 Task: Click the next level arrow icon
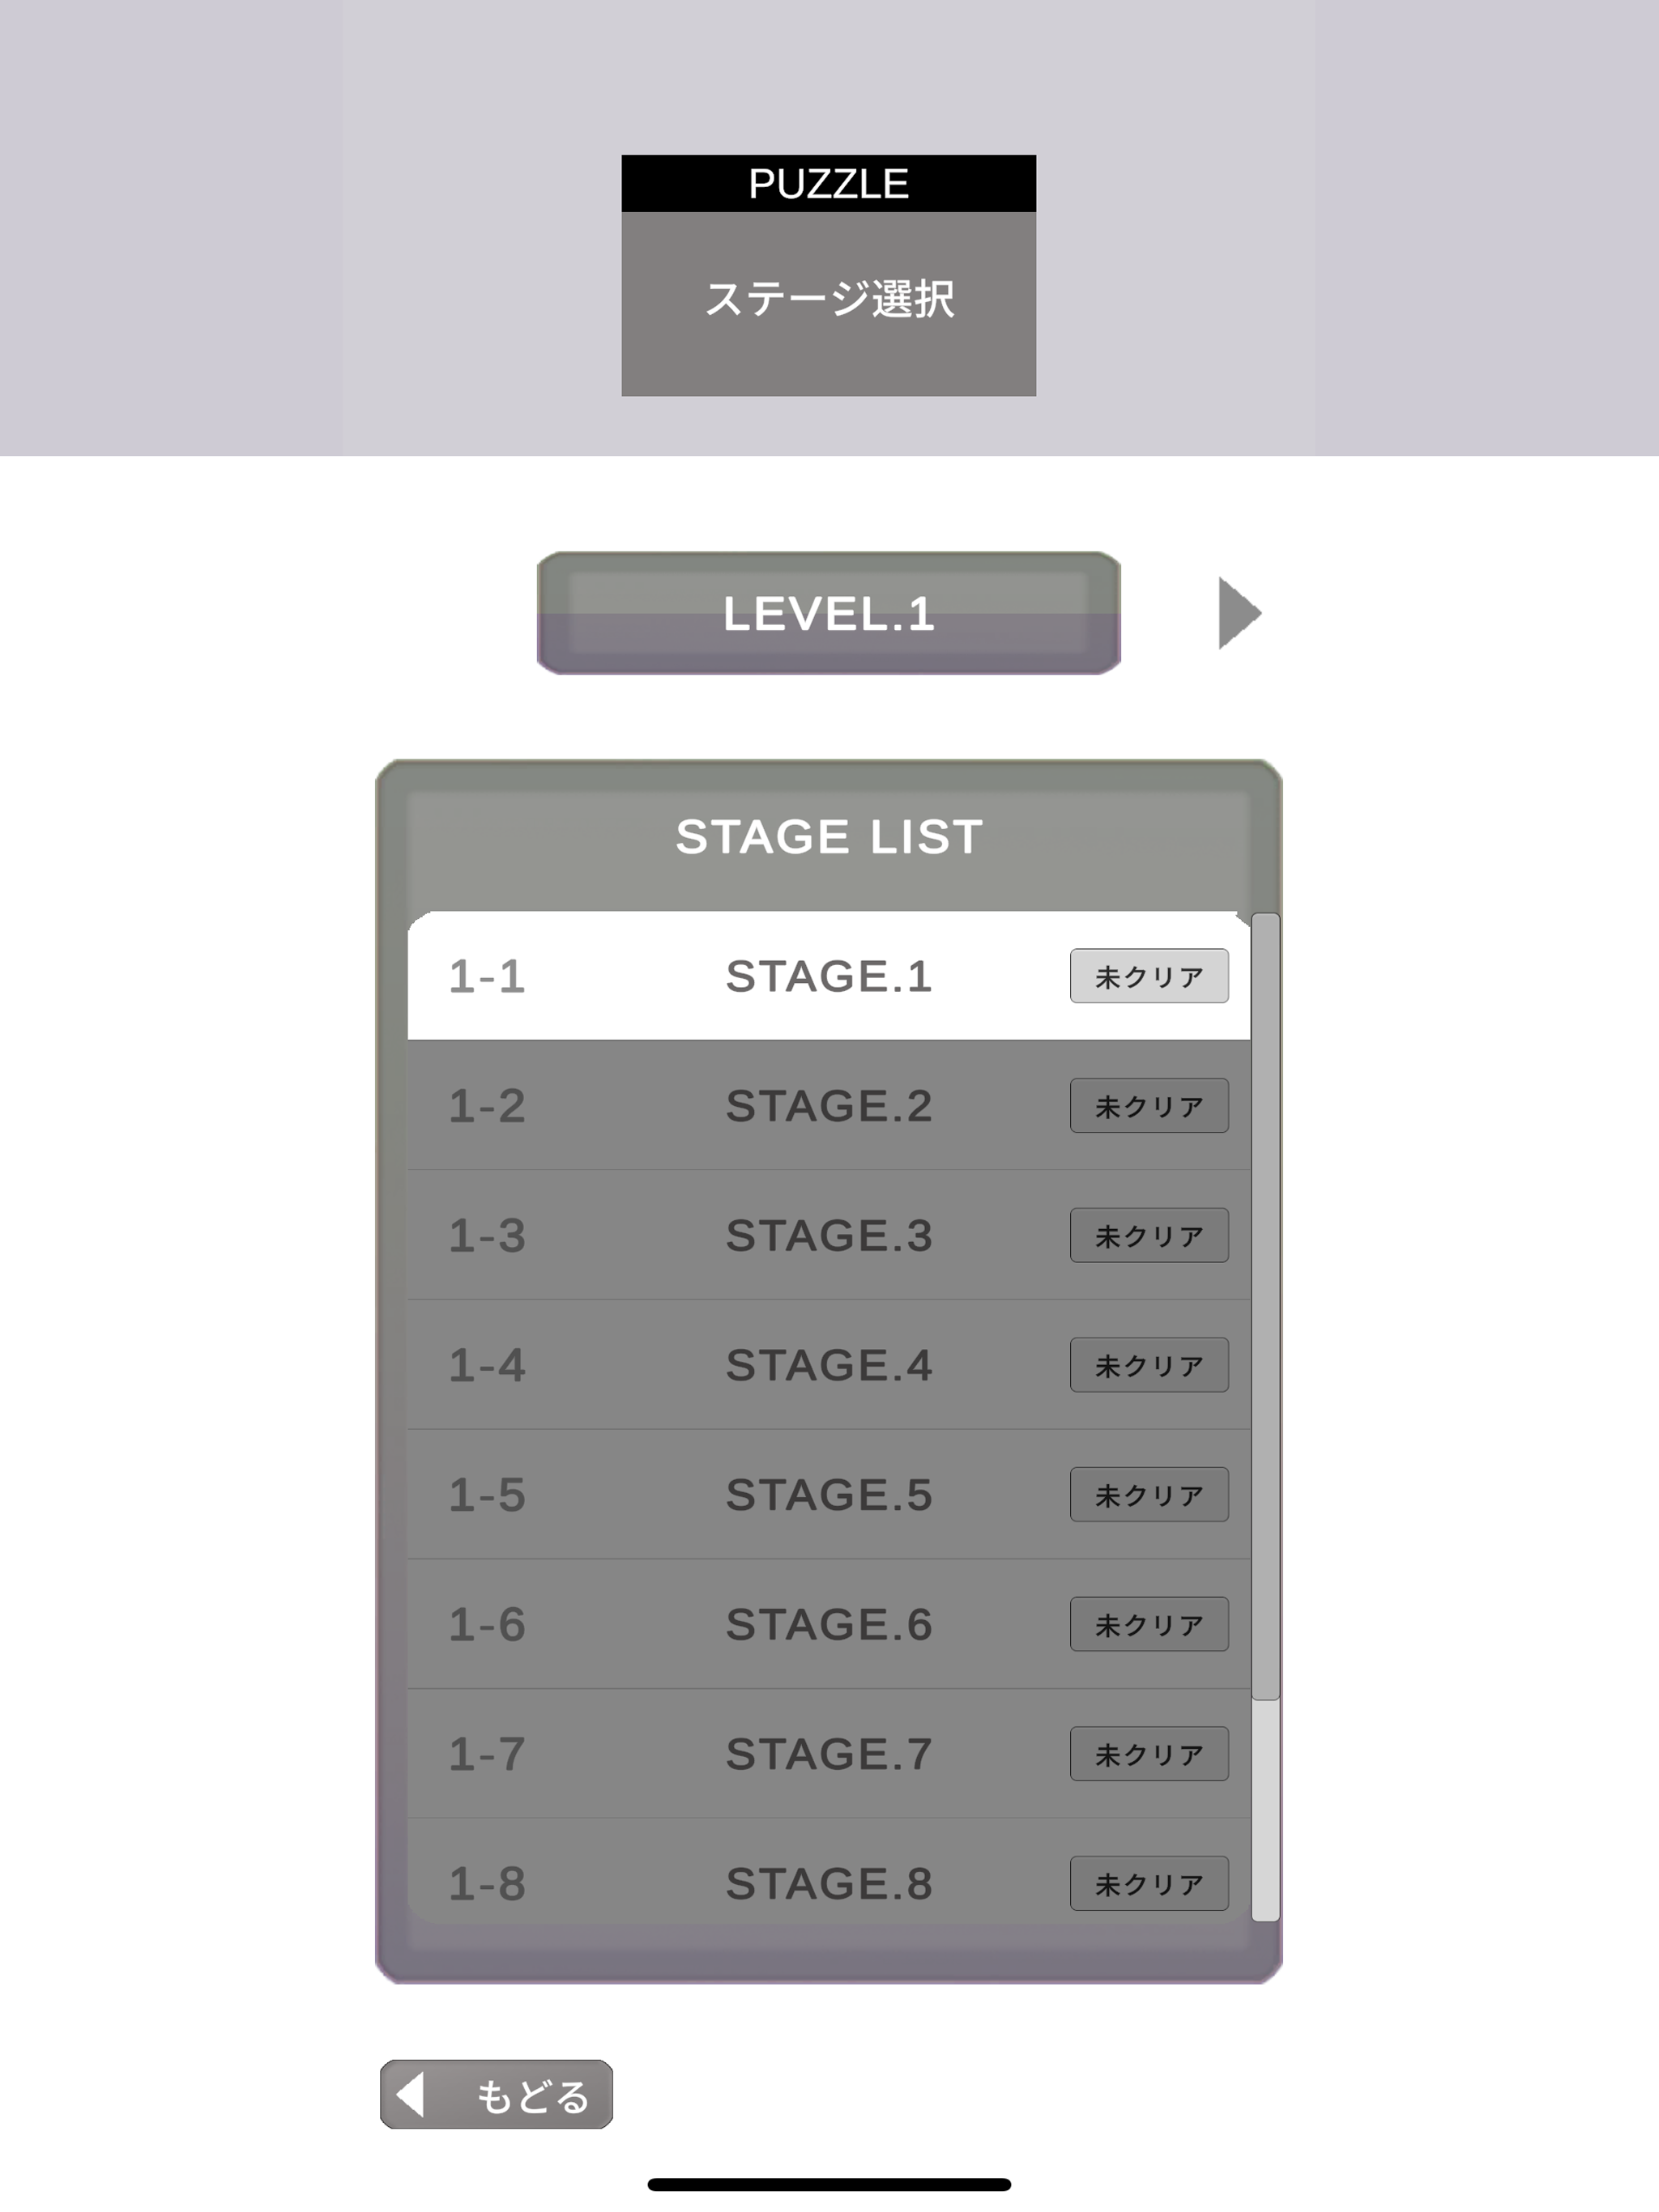(1239, 613)
